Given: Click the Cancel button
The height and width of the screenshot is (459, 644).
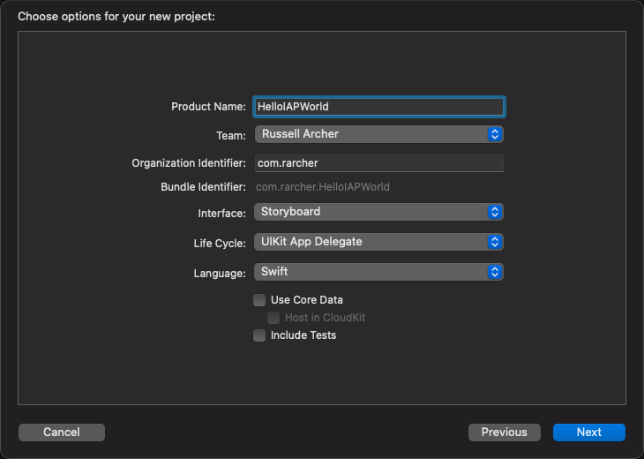Looking at the screenshot, I should (62, 433).
